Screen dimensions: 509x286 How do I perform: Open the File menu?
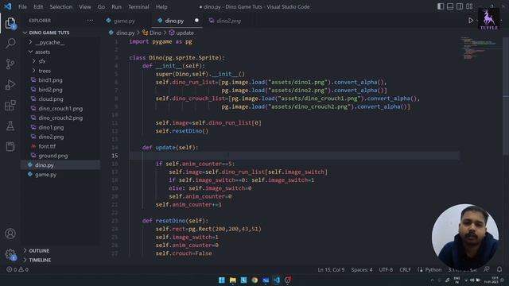pos(23,6)
